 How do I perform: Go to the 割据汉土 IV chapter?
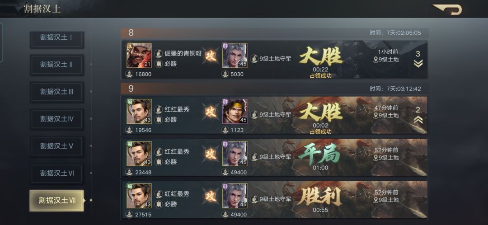point(56,118)
